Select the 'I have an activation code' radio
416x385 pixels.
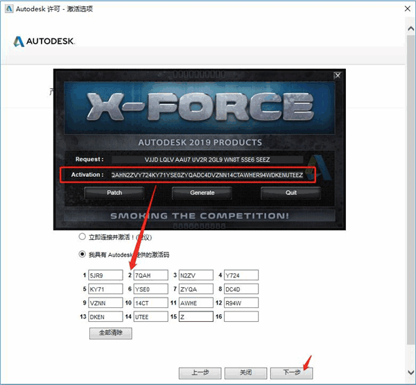(83, 253)
